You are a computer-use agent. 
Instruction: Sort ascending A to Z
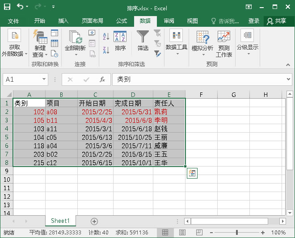pyautogui.click(x=106, y=36)
